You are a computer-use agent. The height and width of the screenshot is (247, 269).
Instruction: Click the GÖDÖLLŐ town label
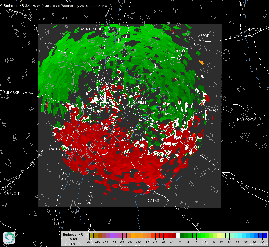(180, 51)
